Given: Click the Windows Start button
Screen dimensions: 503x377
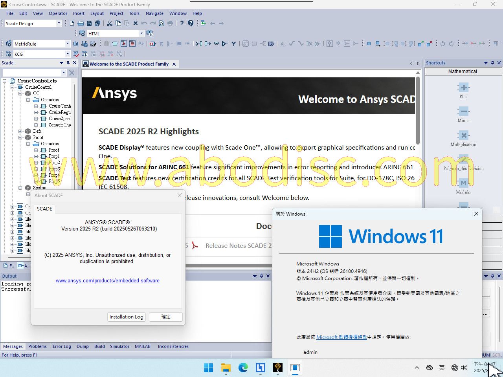Looking at the screenshot, I should [x=209, y=368].
